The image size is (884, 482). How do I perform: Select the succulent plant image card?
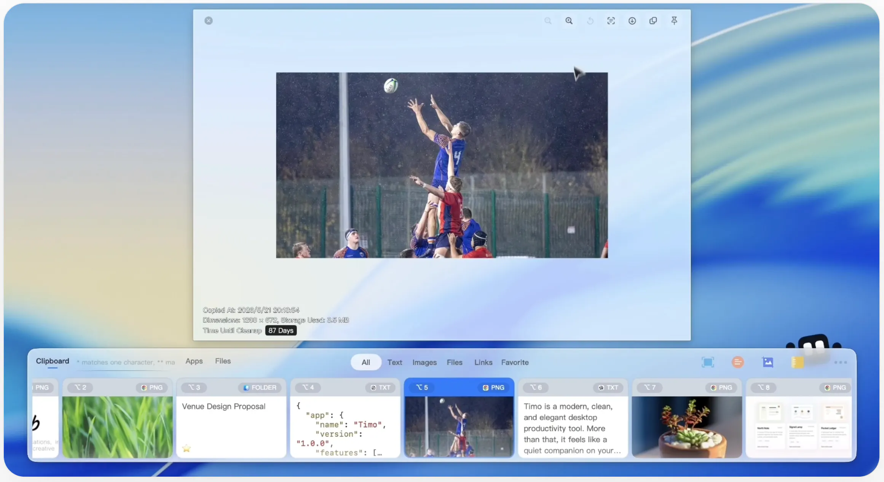[687, 418]
